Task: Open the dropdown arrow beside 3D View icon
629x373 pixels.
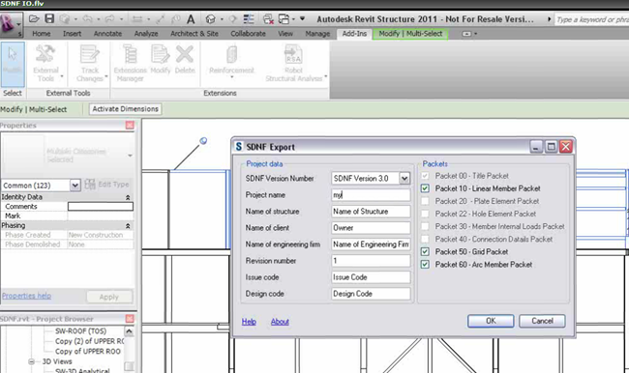Action: (x=222, y=18)
